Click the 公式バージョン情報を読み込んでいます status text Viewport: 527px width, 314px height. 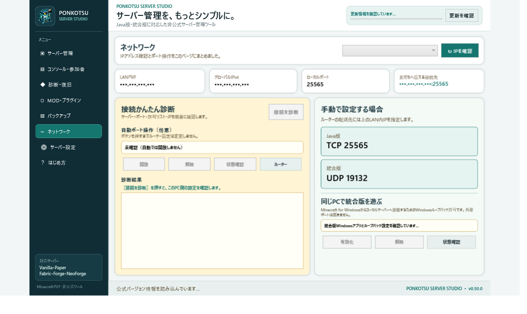click(x=158, y=289)
